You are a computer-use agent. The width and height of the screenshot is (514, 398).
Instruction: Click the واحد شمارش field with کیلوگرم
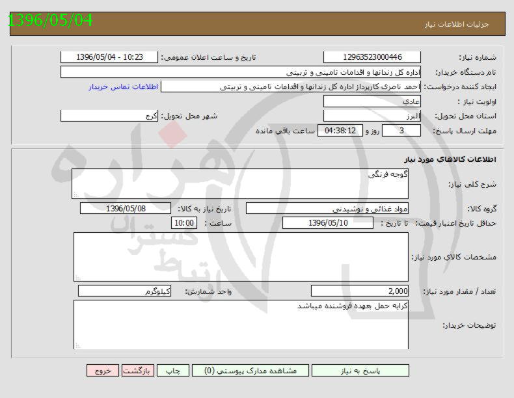pos(125,291)
